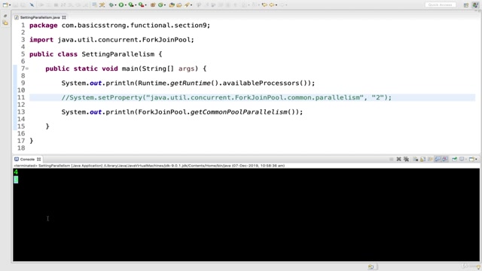Open the Open Console dropdown arrow
The image size is (482, 271).
click(x=476, y=159)
